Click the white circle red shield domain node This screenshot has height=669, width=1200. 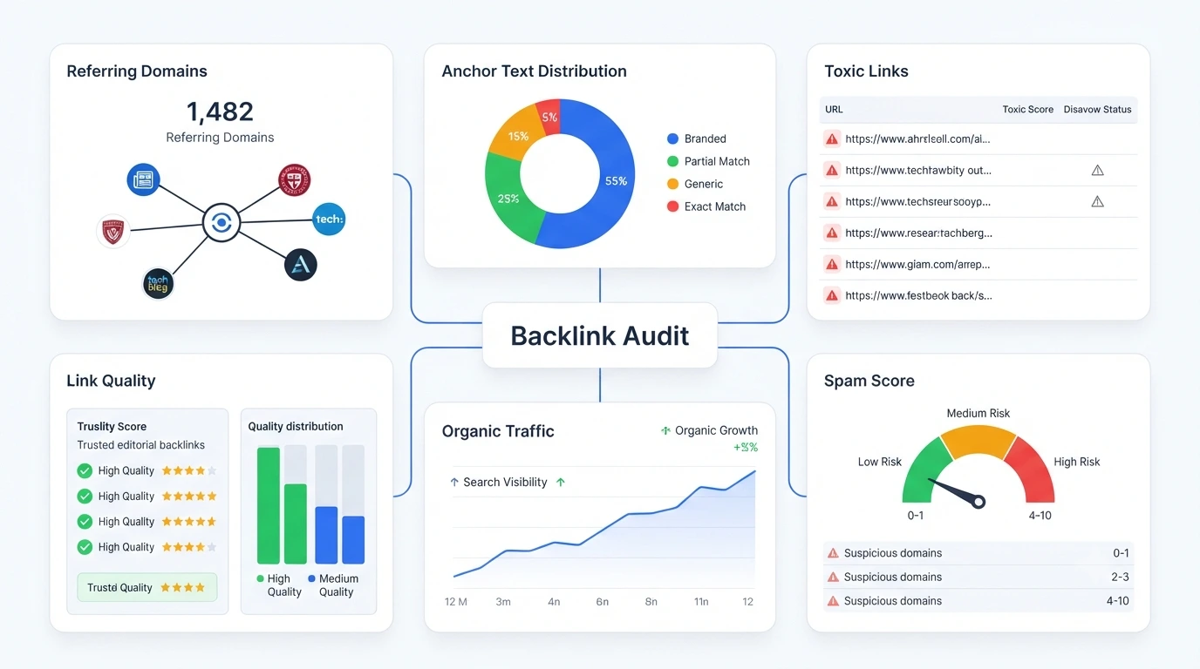113,232
